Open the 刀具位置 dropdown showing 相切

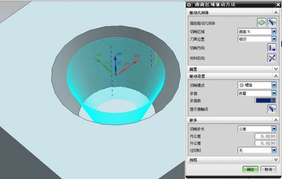257,39
